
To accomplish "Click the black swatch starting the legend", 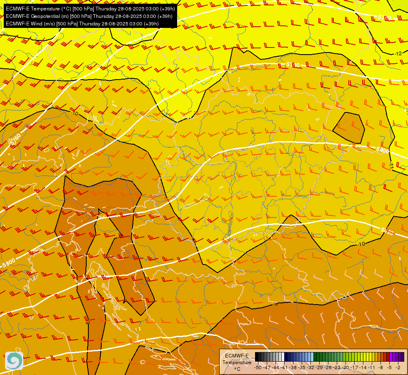I will [x=257, y=357].
